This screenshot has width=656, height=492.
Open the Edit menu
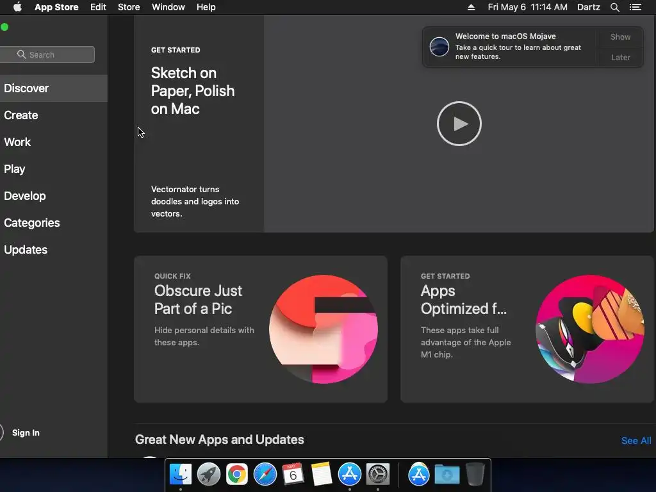coord(98,7)
